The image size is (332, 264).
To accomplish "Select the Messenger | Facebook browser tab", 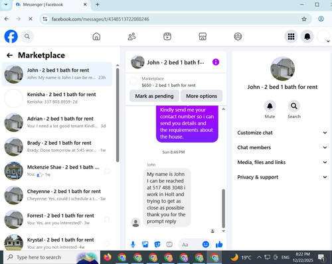I will tap(51, 5).
